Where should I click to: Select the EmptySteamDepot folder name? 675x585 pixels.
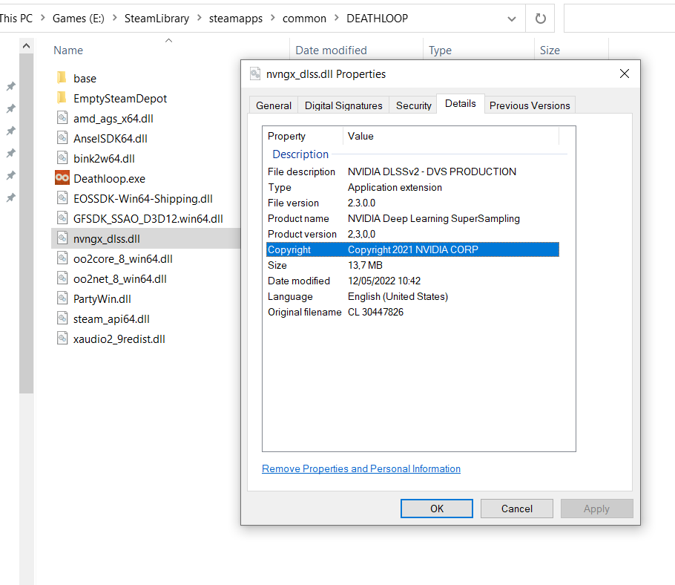point(120,99)
